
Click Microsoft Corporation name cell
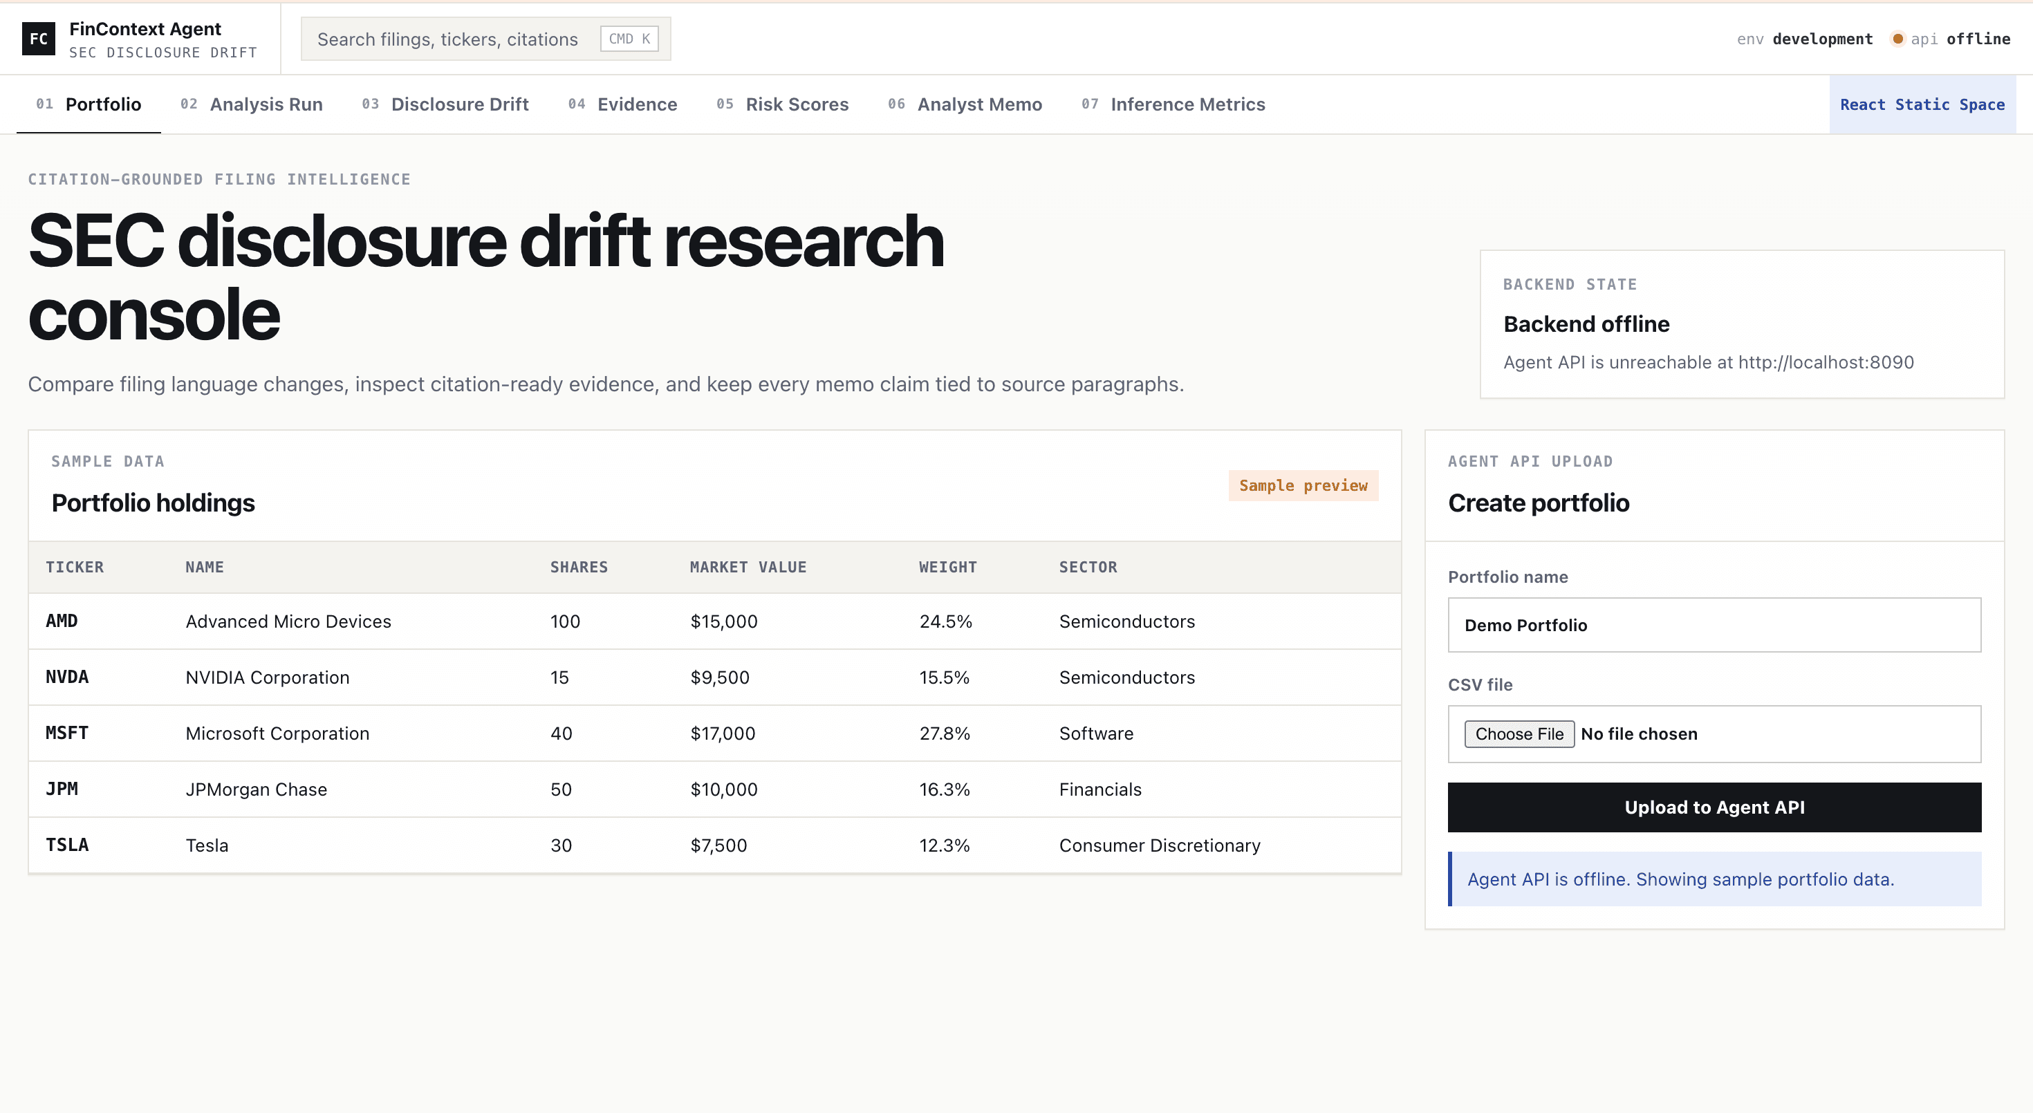(277, 733)
